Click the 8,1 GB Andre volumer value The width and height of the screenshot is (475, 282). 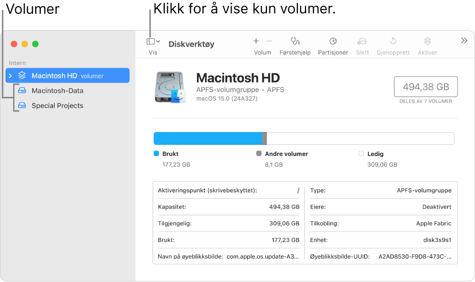tap(274, 165)
